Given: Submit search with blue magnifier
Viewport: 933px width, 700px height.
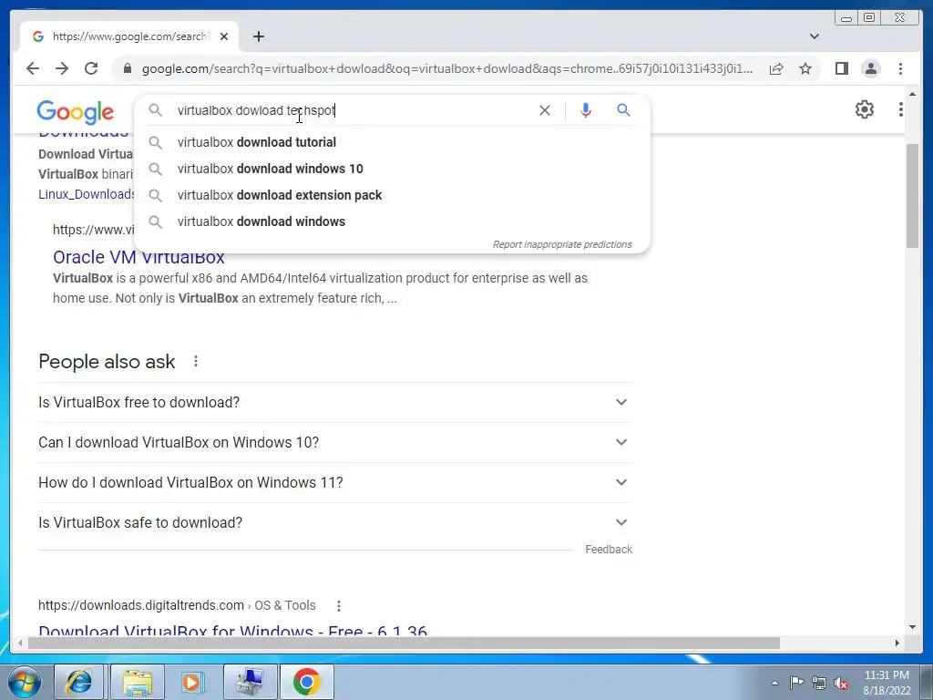Looking at the screenshot, I should coord(623,110).
